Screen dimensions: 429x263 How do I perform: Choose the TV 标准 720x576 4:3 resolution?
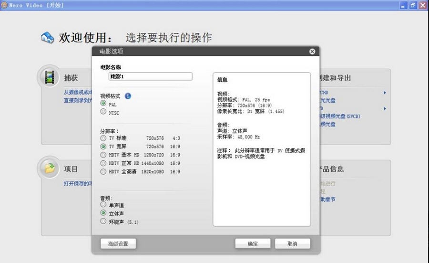click(103, 138)
